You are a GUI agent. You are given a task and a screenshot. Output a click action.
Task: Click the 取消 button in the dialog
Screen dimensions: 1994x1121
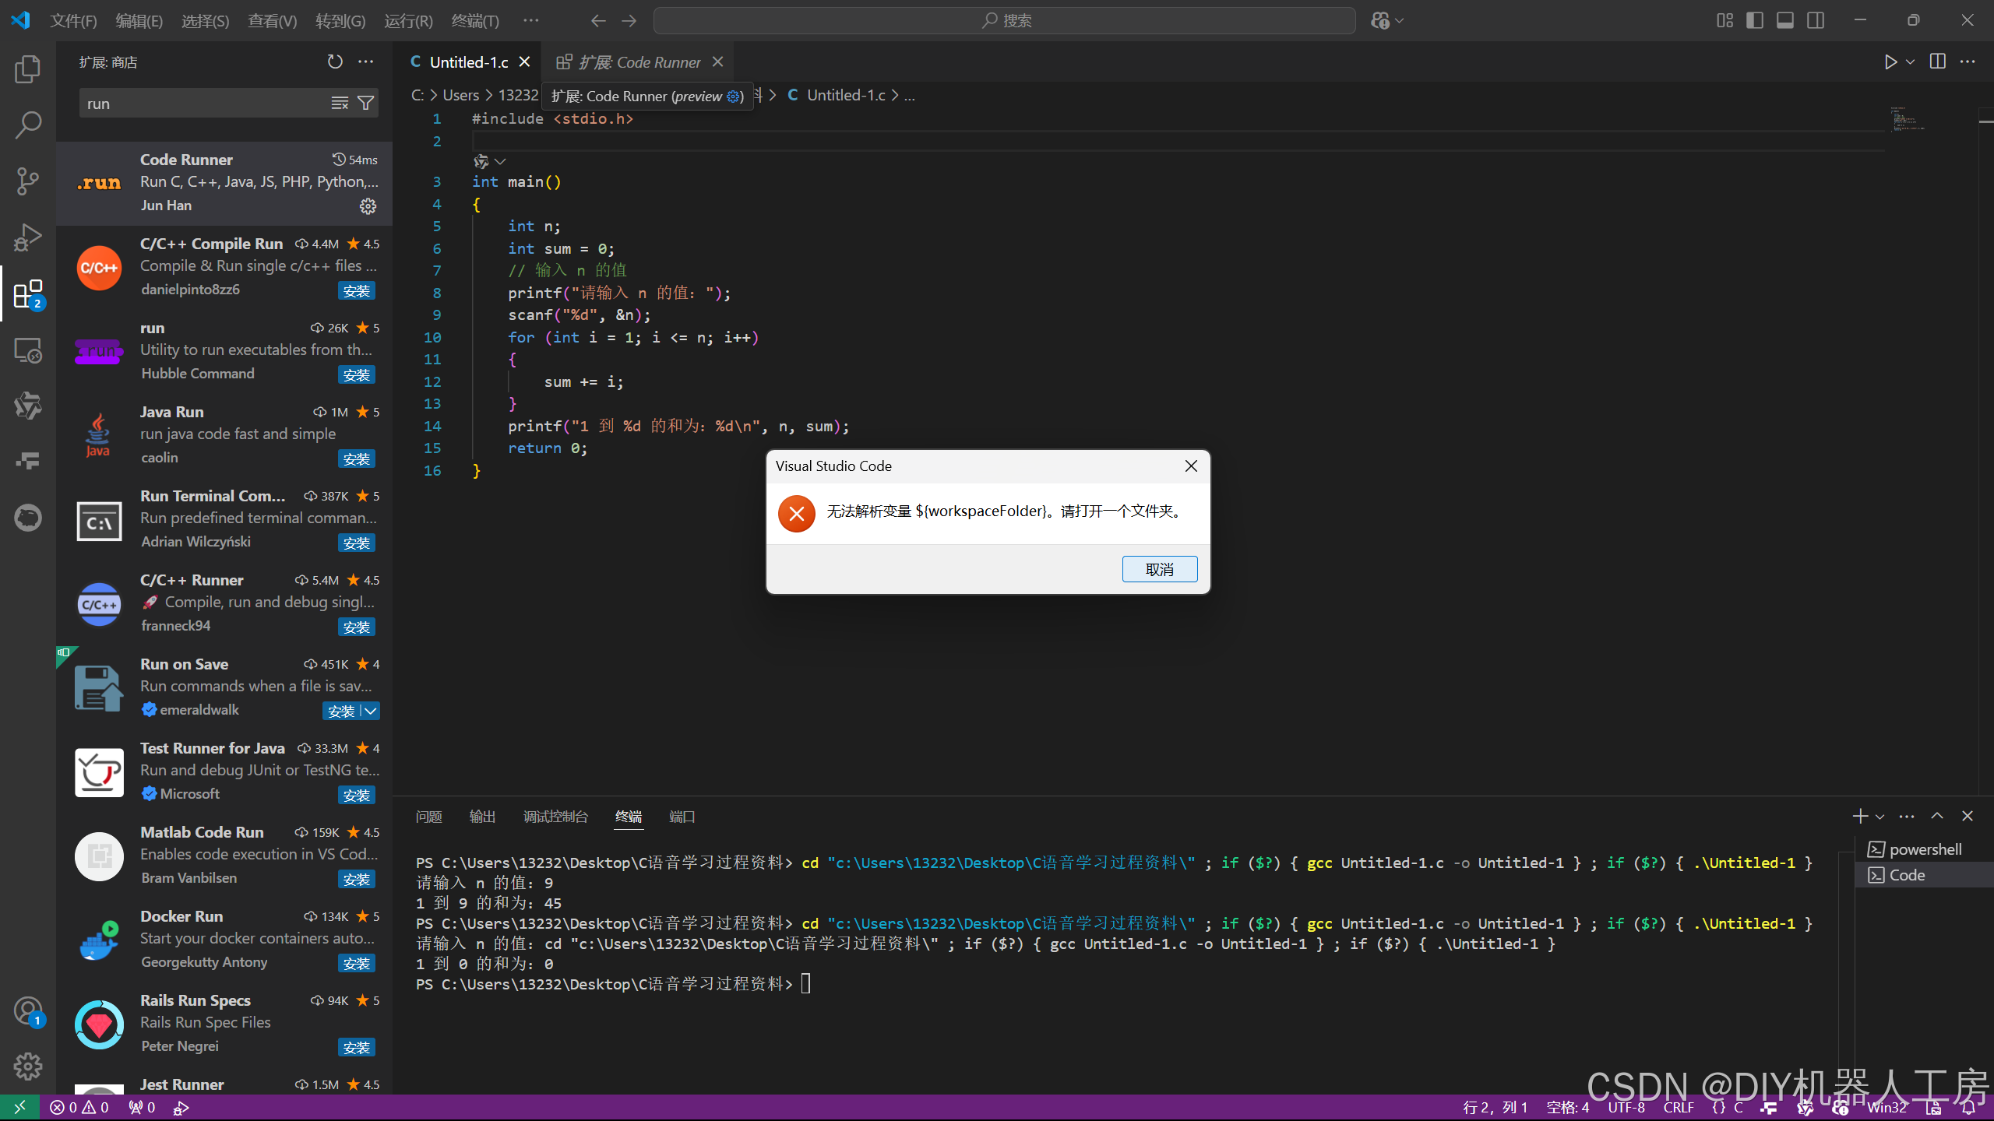pos(1159,568)
